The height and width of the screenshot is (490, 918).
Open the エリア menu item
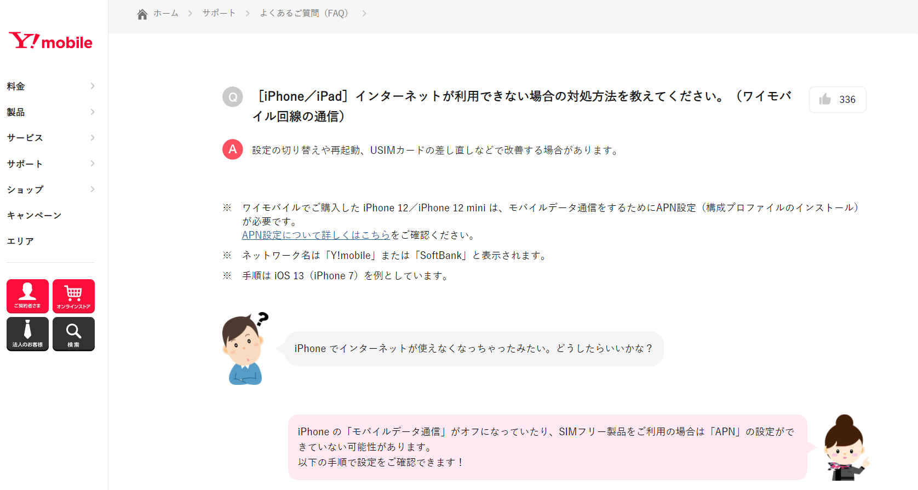(x=20, y=241)
